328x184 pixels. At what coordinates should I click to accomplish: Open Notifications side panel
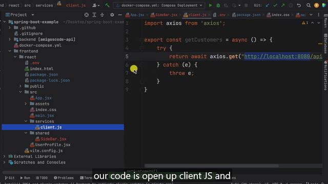point(325,75)
